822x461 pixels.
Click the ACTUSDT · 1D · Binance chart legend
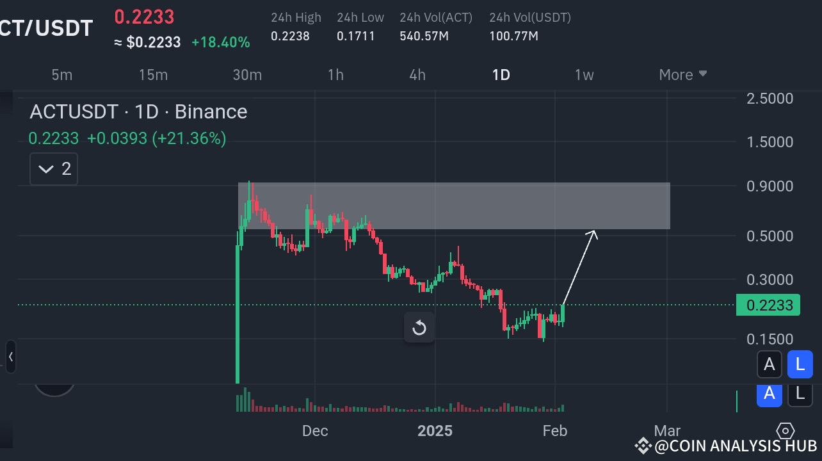[138, 111]
